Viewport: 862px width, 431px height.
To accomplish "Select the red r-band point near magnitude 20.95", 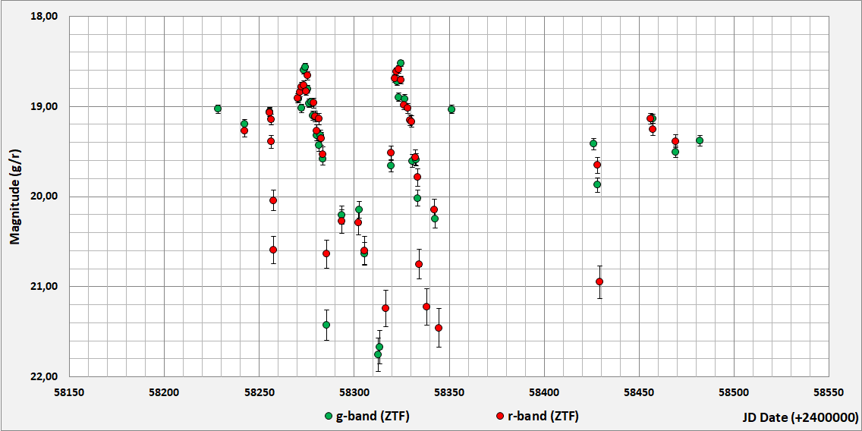I will click(599, 282).
